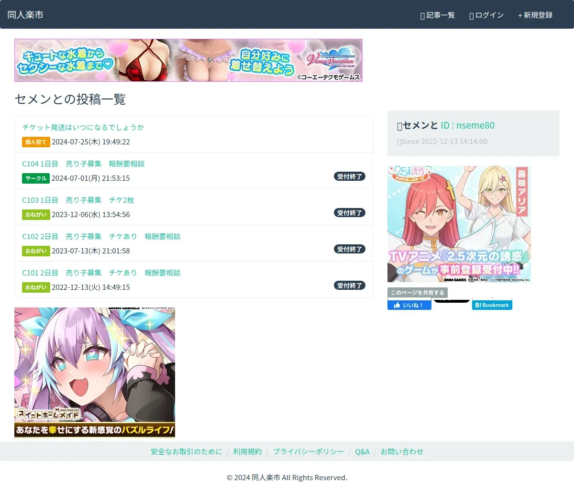Click おねがい badge on the C103 post

[36, 215]
